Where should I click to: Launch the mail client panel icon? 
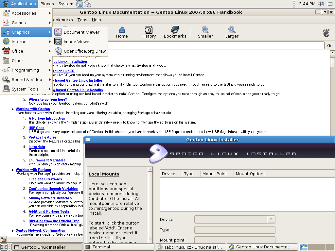[x=87, y=4]
